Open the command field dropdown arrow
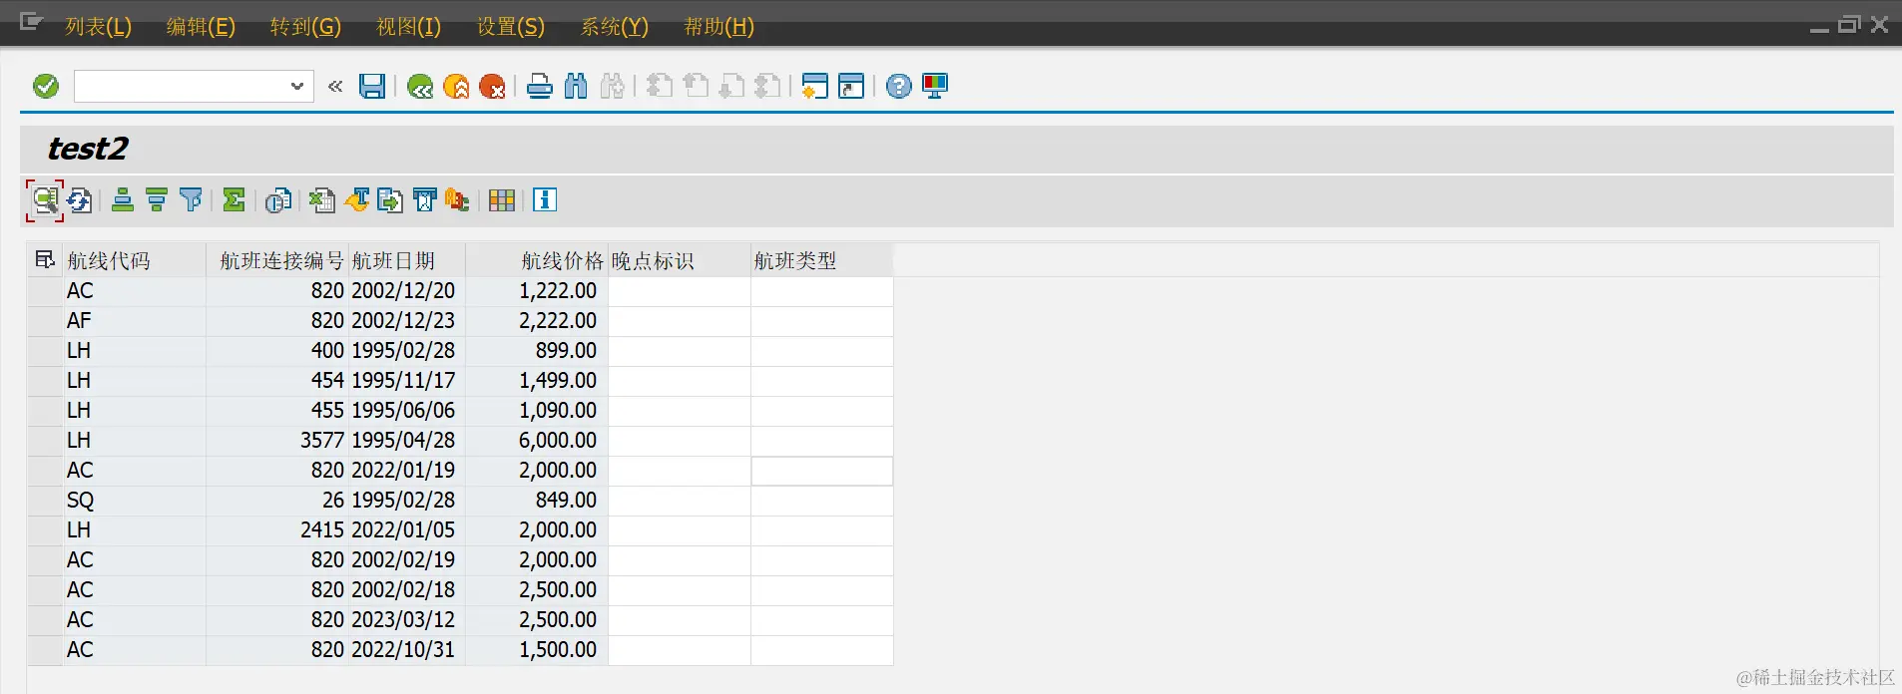The height and width of the screenshot is (694, 1902). [296, 87]
